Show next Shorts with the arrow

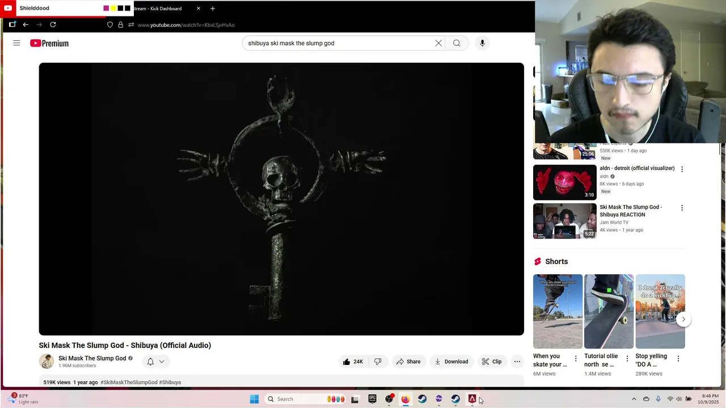pos(683,319)
